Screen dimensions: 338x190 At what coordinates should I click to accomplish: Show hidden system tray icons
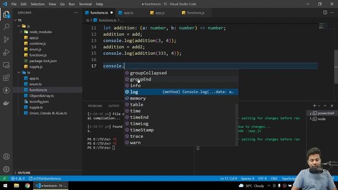pyautogui.click(x=269, y=186)
